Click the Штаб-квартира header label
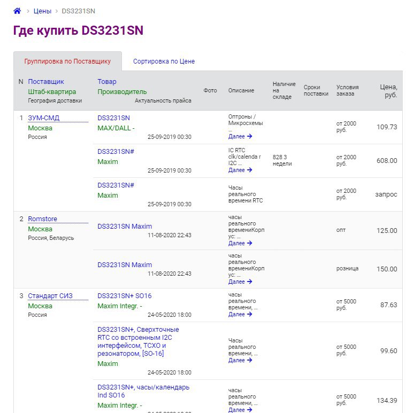Image resolution: width=406 pixels, height=413 pixels. point(52,92)
